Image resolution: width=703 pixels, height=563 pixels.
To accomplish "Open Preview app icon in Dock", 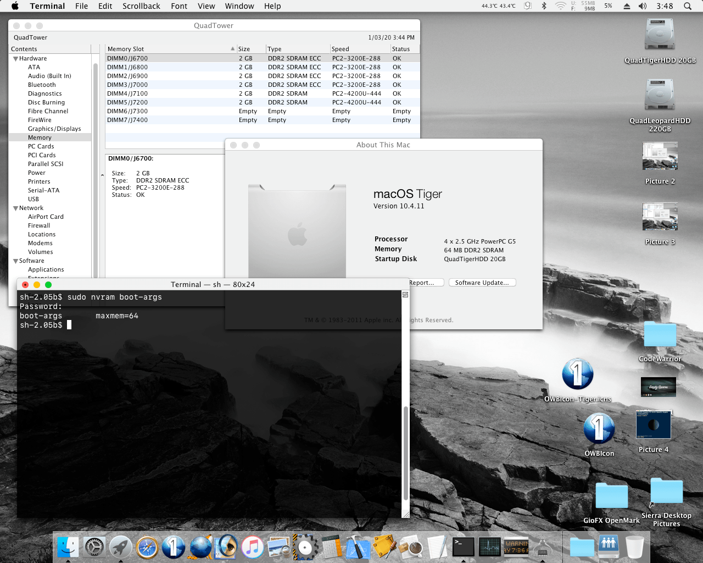I will click(279, 547).
